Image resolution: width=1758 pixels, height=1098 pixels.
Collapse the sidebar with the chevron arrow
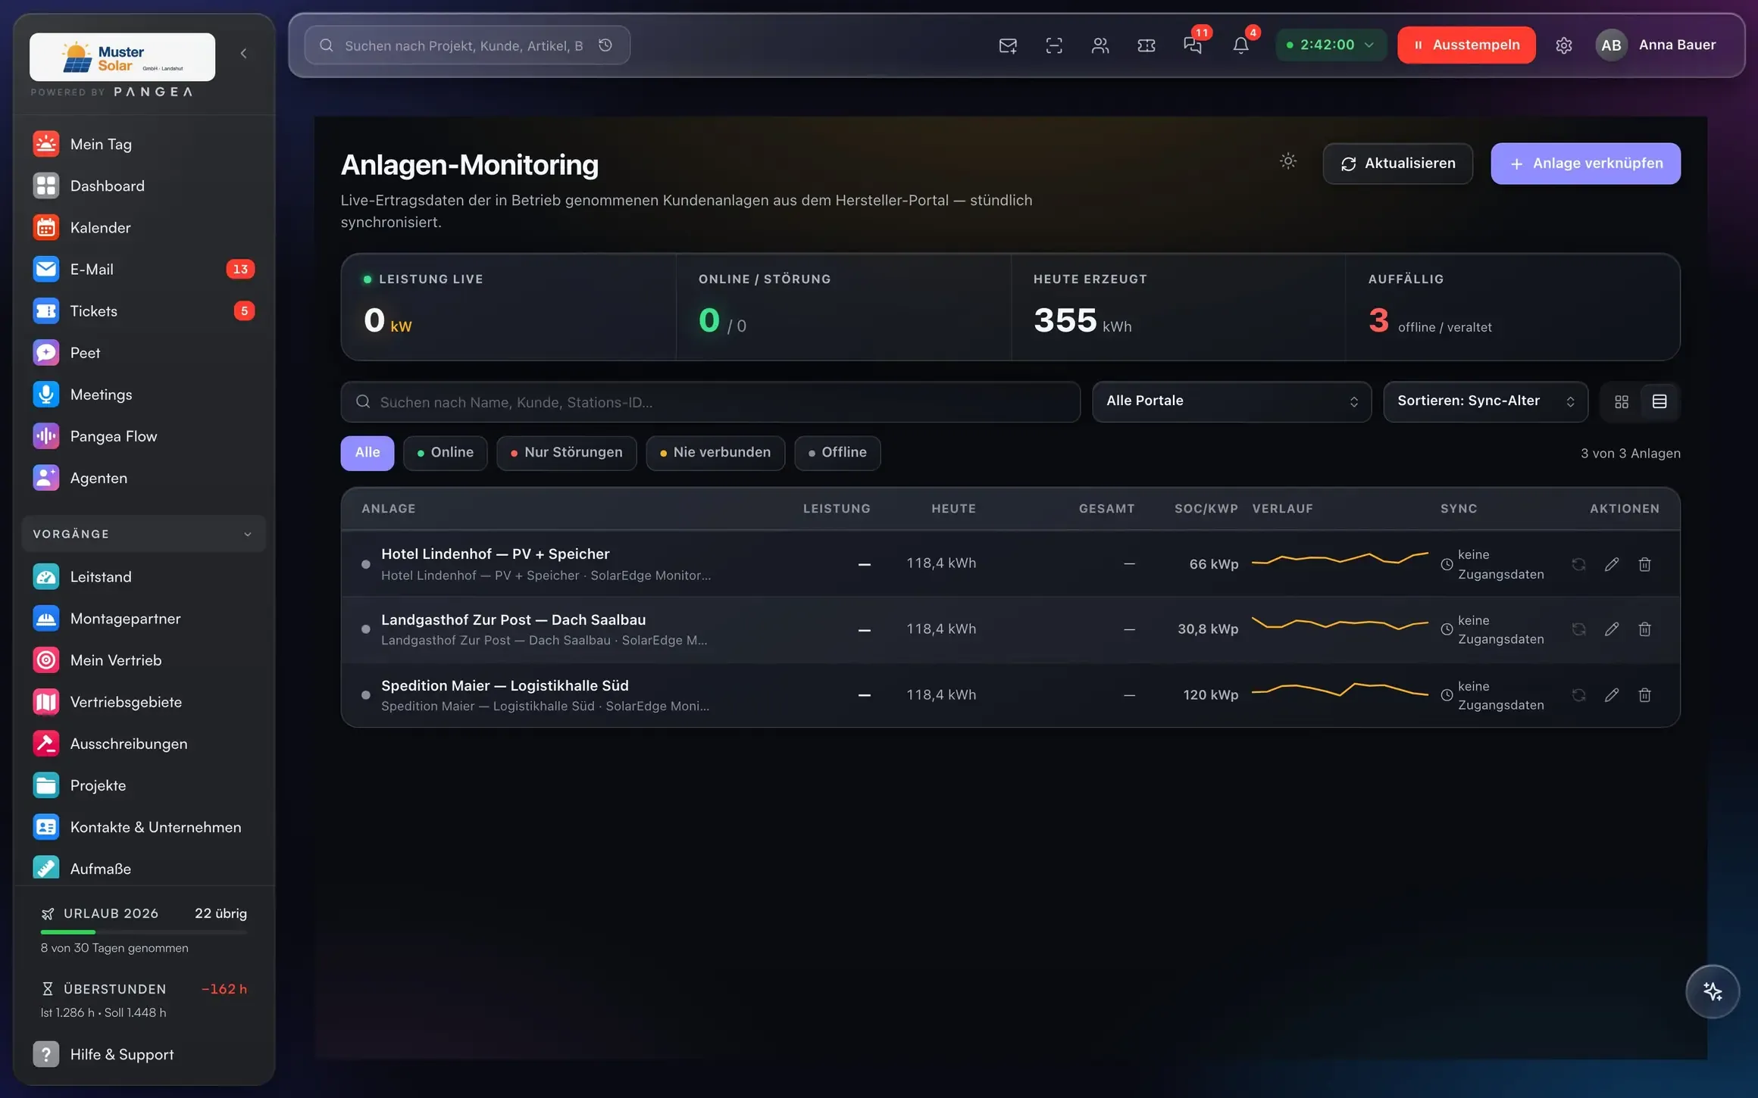pos(243,53)
